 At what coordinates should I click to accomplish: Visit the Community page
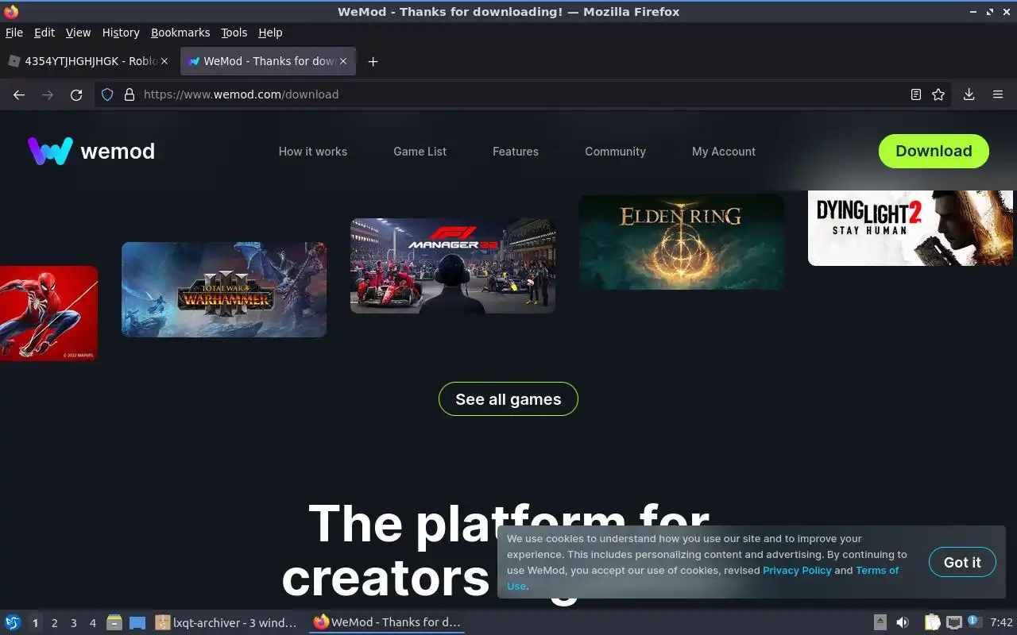pos(616,152)
